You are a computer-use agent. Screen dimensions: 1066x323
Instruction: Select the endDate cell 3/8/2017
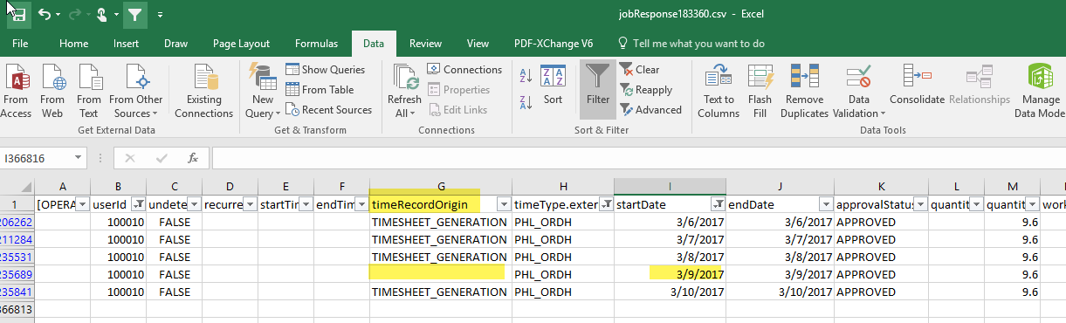[x=780, y=256]
